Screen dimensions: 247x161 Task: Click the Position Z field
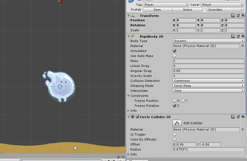click(x=234, y=20)
